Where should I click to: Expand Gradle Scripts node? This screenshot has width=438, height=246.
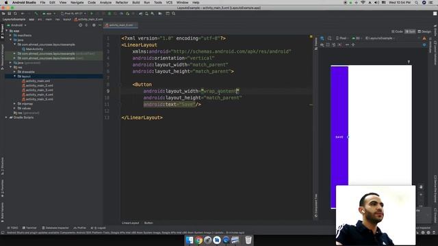tap(7, 118)
